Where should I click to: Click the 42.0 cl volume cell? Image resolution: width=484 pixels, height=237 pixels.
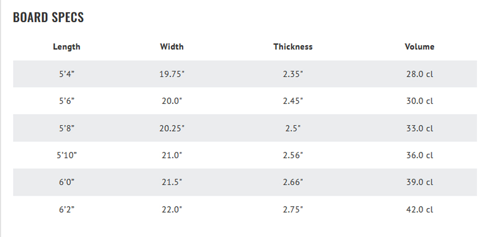tap(420, 209)
